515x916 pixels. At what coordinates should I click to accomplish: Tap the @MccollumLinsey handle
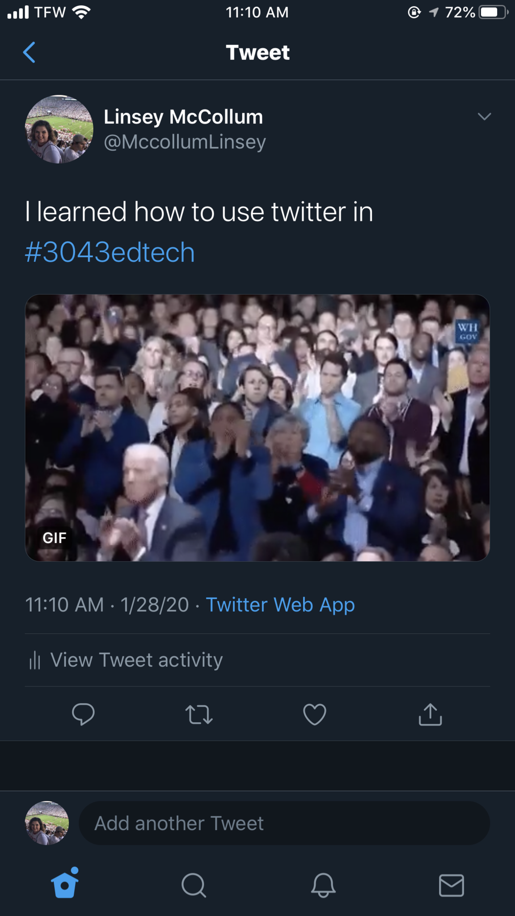pyautogui.click(x=185, y=142)
